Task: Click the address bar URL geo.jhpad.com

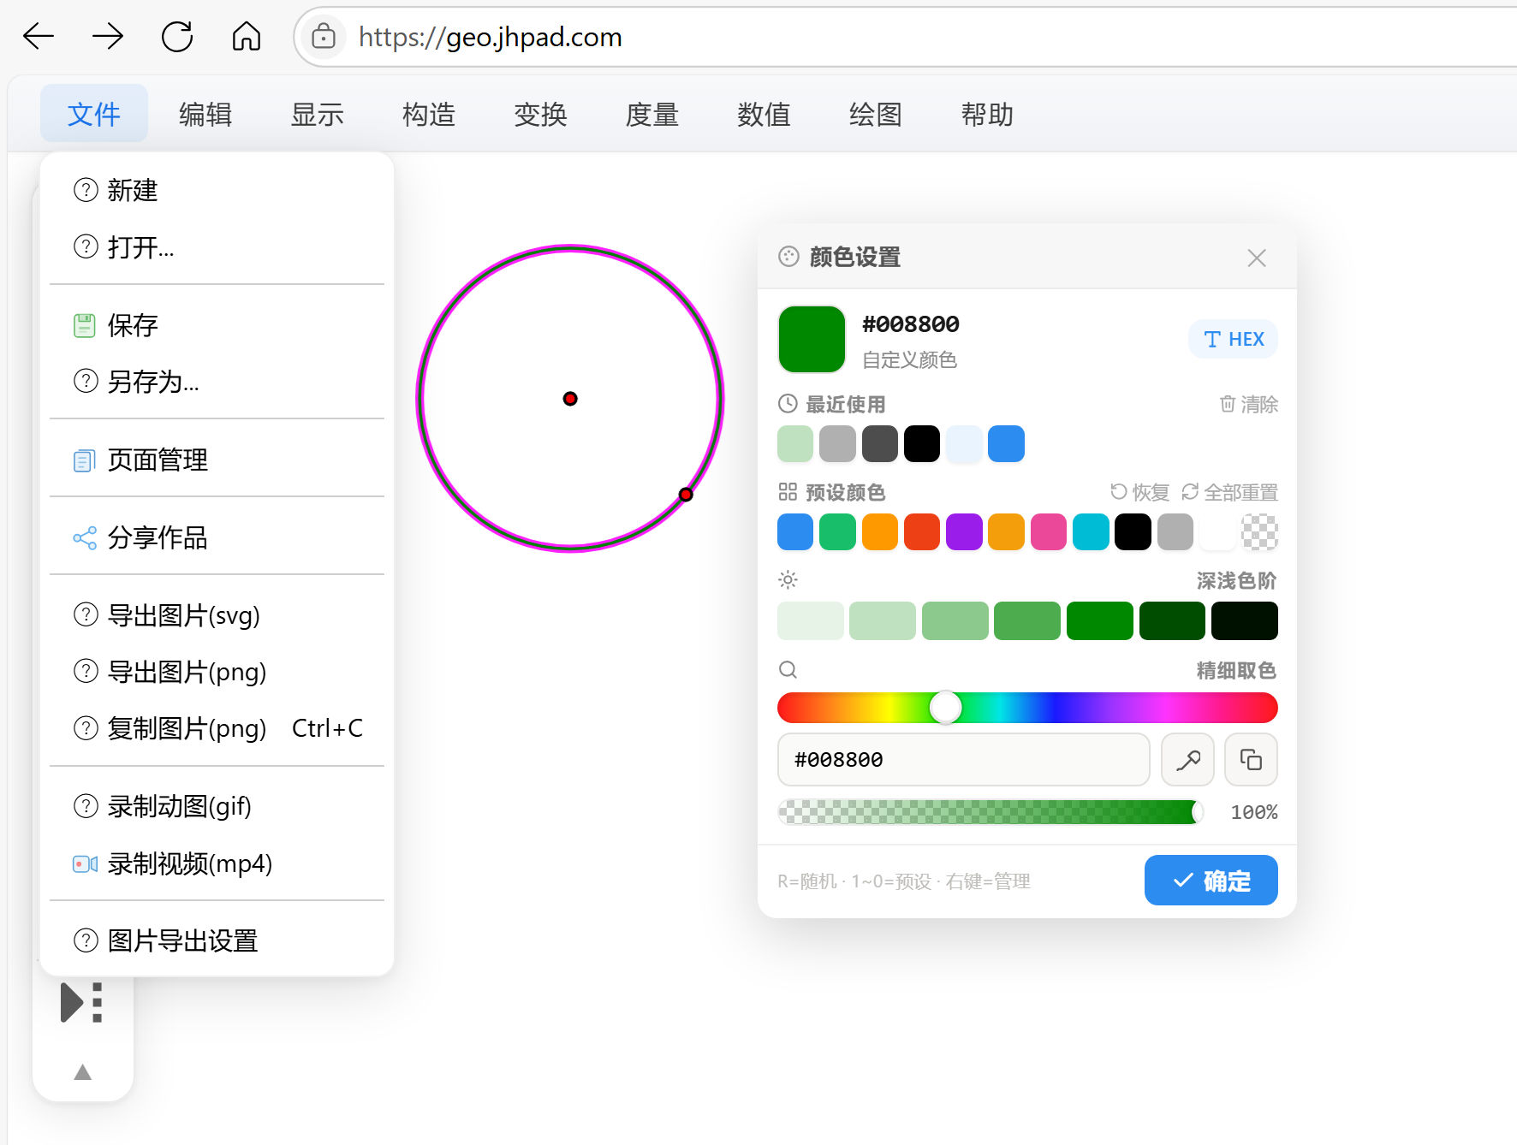Action: 490,37
